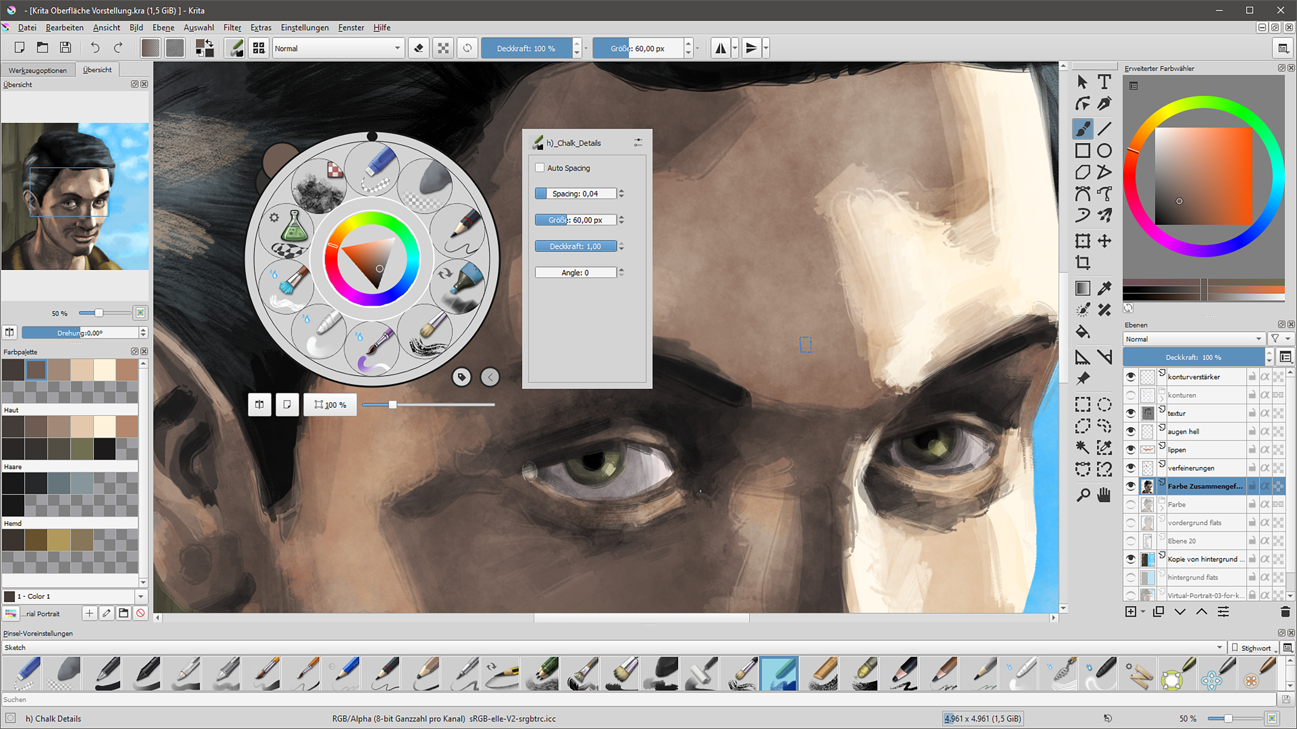Show the konturen layer

click(x=1130, y=395)
